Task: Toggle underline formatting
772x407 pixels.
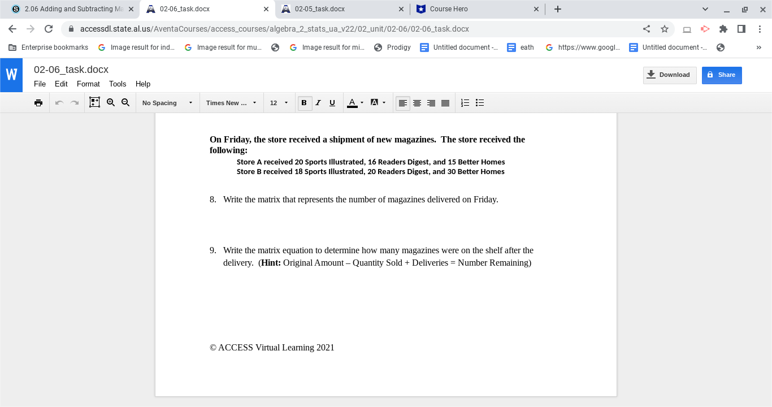Action: (x=332, y=103)
